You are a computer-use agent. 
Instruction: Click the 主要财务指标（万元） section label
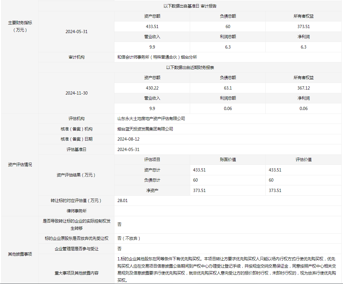20,26
